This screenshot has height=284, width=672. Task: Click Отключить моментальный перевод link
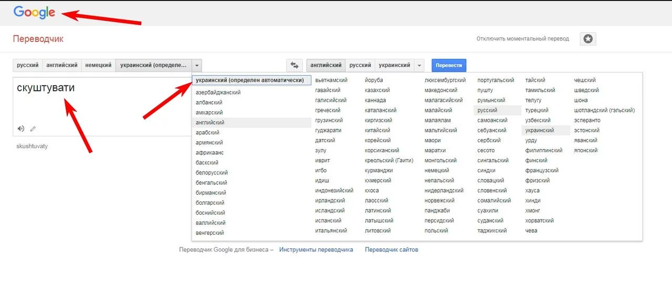(x=522, y=39)
